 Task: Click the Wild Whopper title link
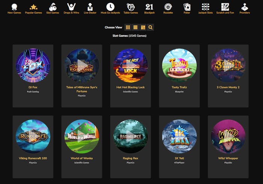click(x=228, y=158)
